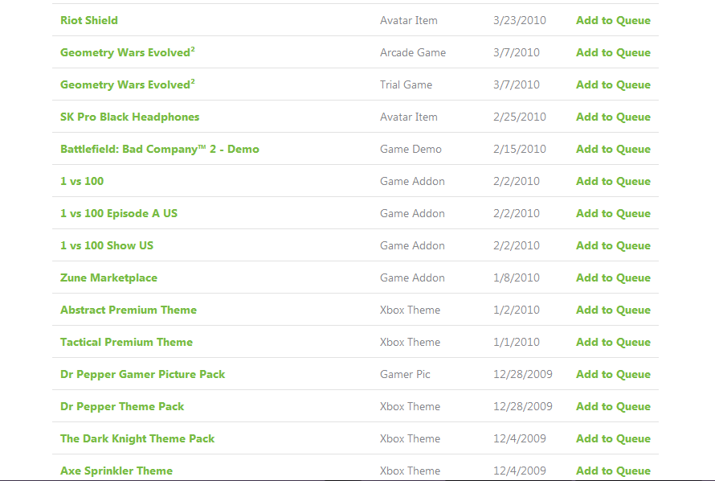Add Battlefield Bad Company 2 Demo to queue

613,150
